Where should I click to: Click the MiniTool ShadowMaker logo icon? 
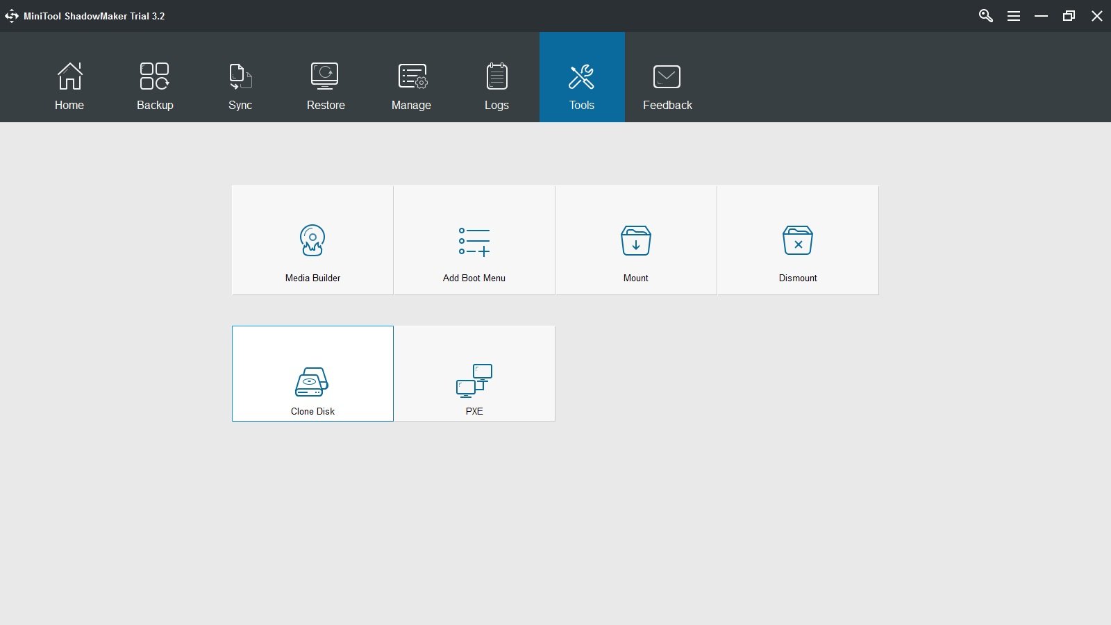pyautogui.click(x=12, y=16)
